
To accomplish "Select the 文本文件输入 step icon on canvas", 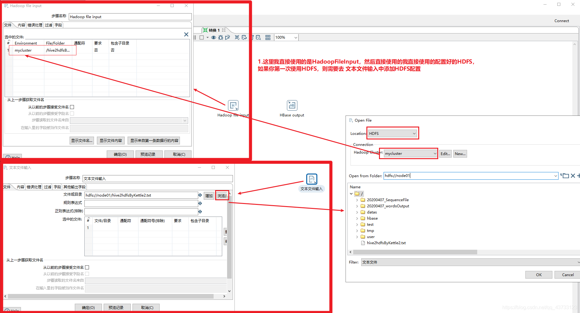I will tap(311, 179).
